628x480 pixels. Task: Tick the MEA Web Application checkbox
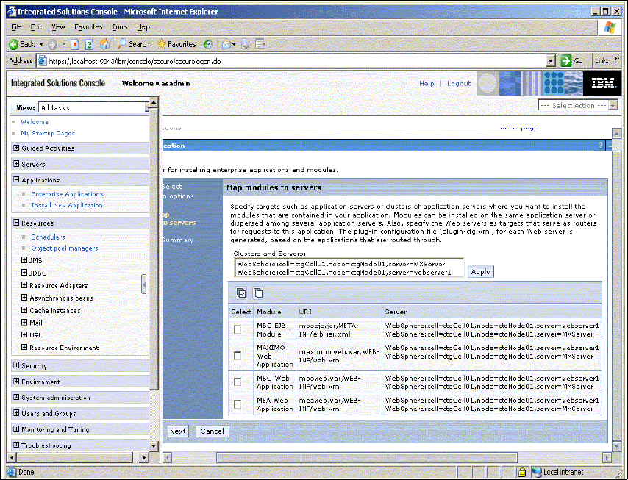tap(237, 404)
